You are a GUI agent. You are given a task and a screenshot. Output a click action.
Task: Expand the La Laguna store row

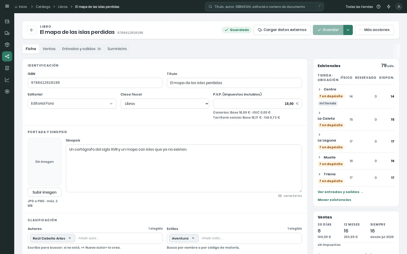319,135
